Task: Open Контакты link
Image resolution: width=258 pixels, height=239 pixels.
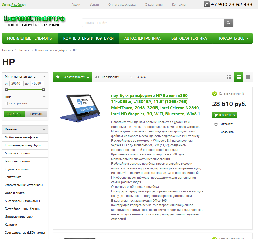Action: click(179, 5)
